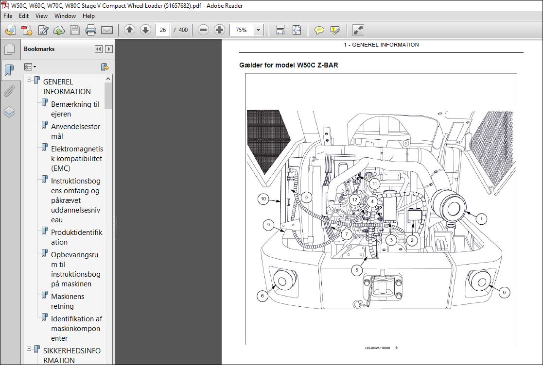Image resolution: width=543 pixels, height=365 pixels.
Task: Open the Help menu
Action: (x=88, y=16)
